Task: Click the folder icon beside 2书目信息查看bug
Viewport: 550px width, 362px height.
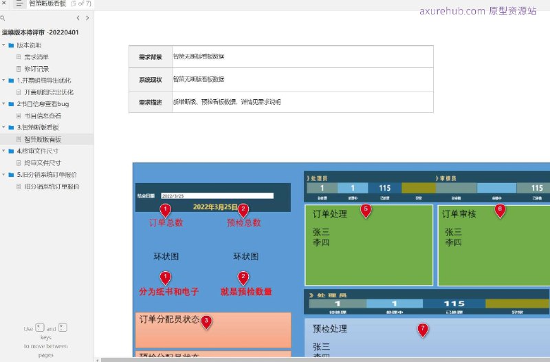Action: click(11, 104)
